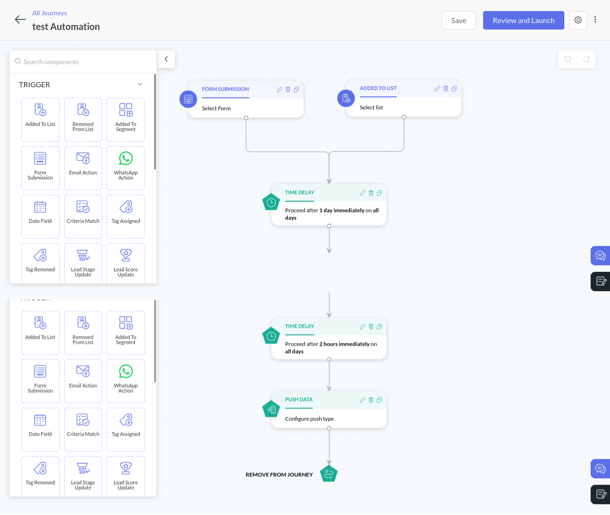Viewport: 610px width, 515px height.
Task: Pick Lead Score Update tile in upper panel
Action: 126,263
